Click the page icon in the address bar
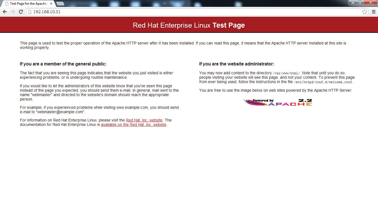Image resolution: width=378 pixels, height=201 pixels. [30, 12]
